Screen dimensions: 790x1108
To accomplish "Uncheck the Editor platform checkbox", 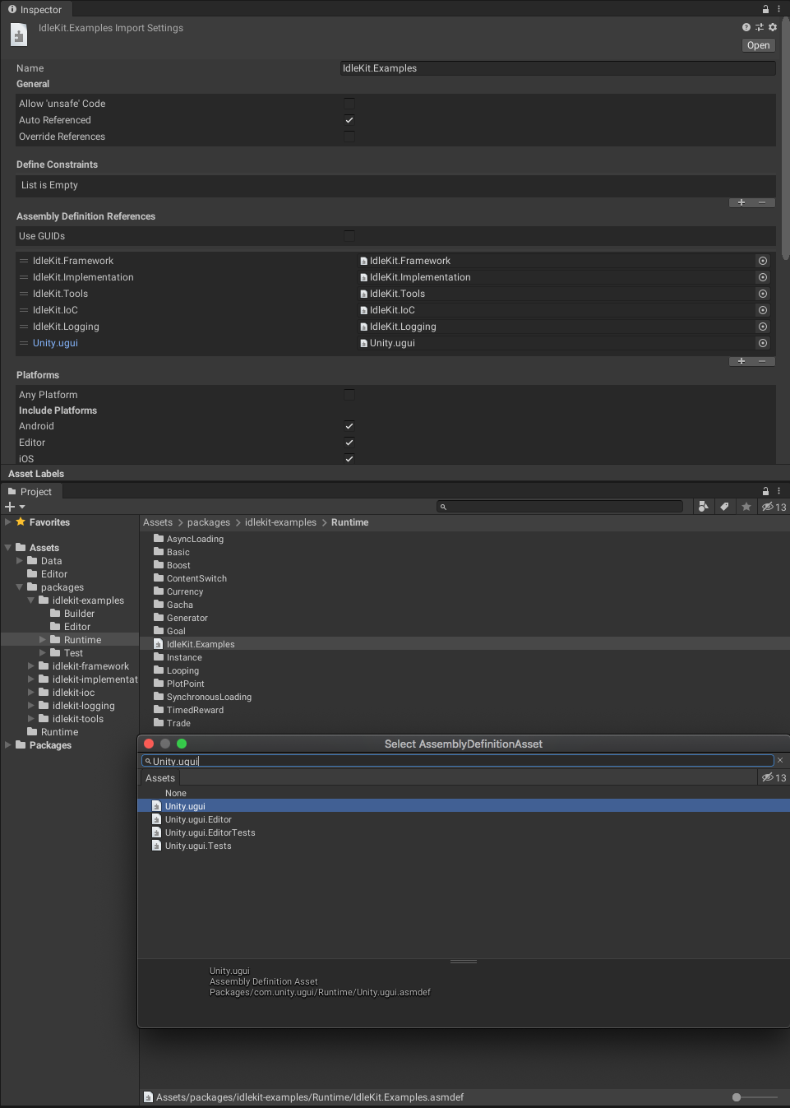I will coord(349,443).
